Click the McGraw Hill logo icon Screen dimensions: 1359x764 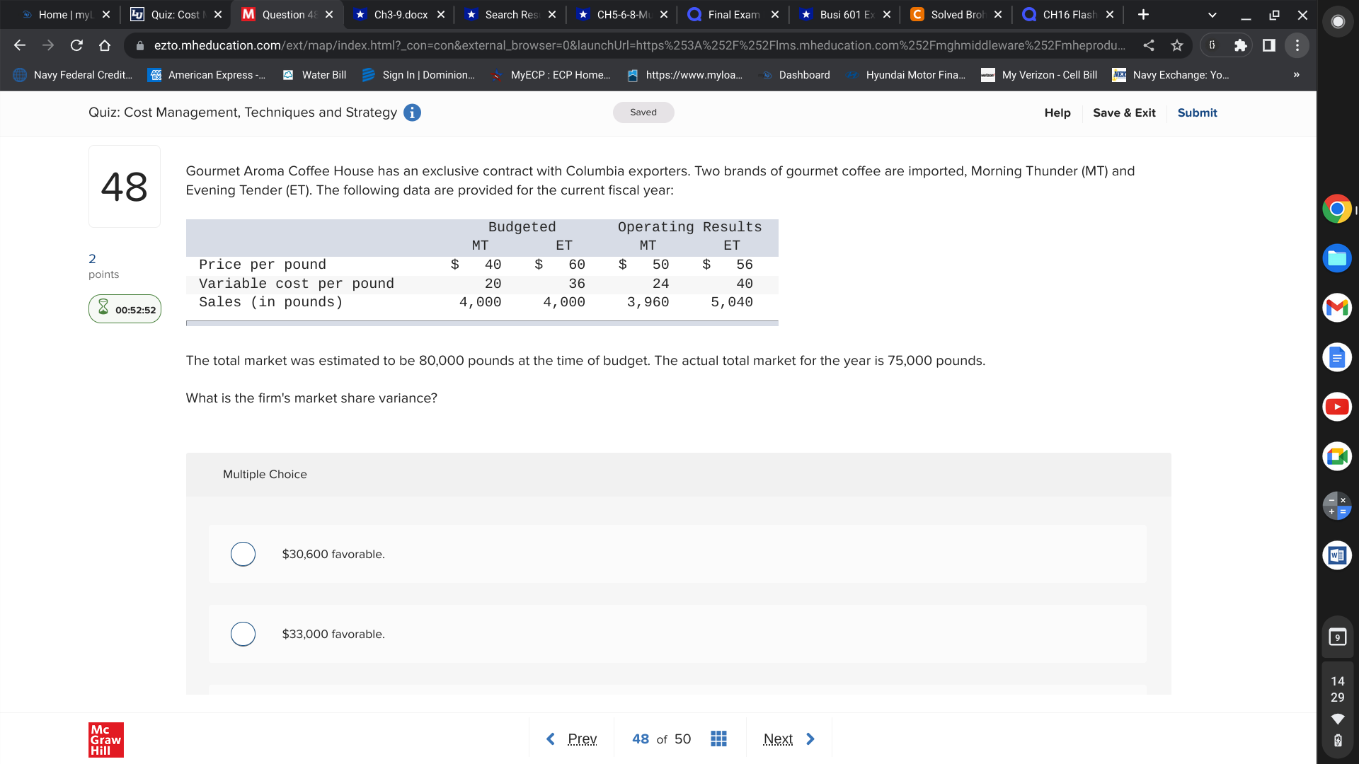click(x=105, y=740)
